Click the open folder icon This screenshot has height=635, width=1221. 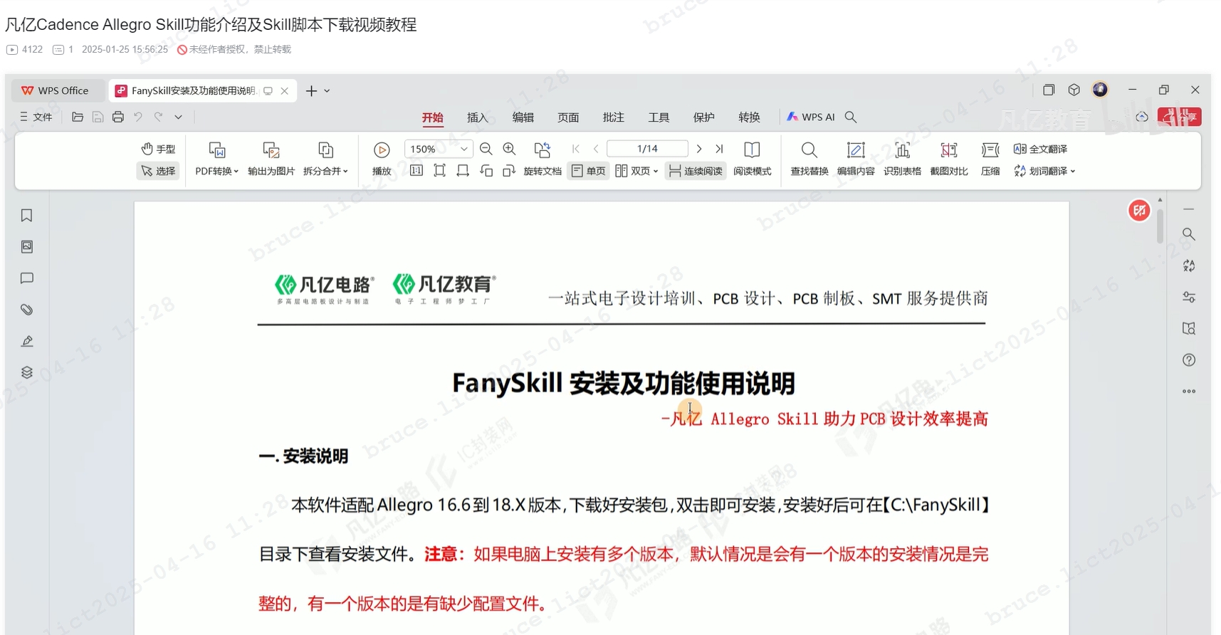tap(78, 117)
